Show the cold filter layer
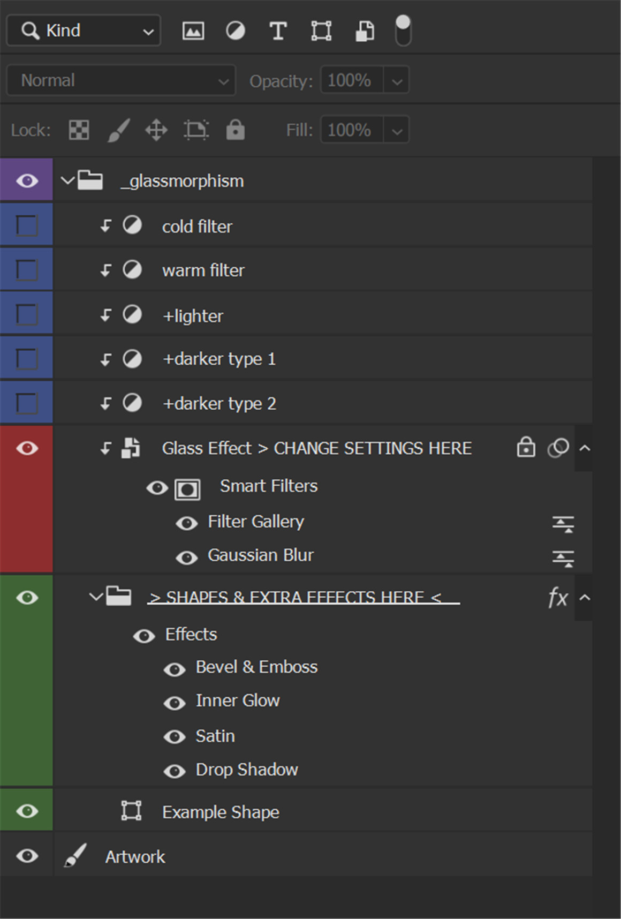The width and height of the screenshot is (621, 919). point(27,226)
